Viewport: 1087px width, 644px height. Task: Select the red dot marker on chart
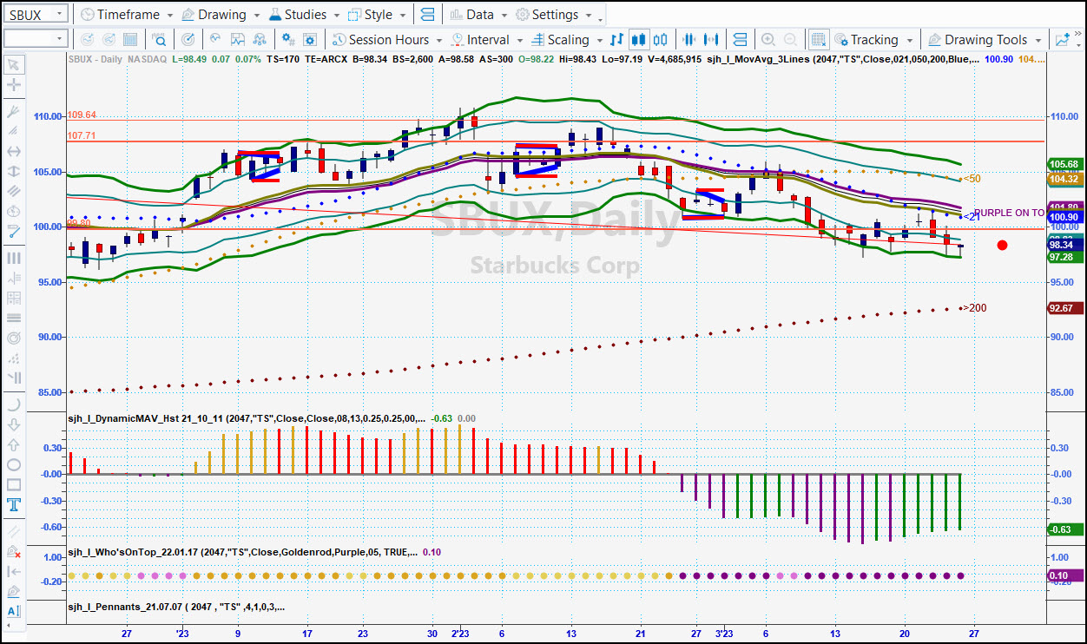(1003, 246)
